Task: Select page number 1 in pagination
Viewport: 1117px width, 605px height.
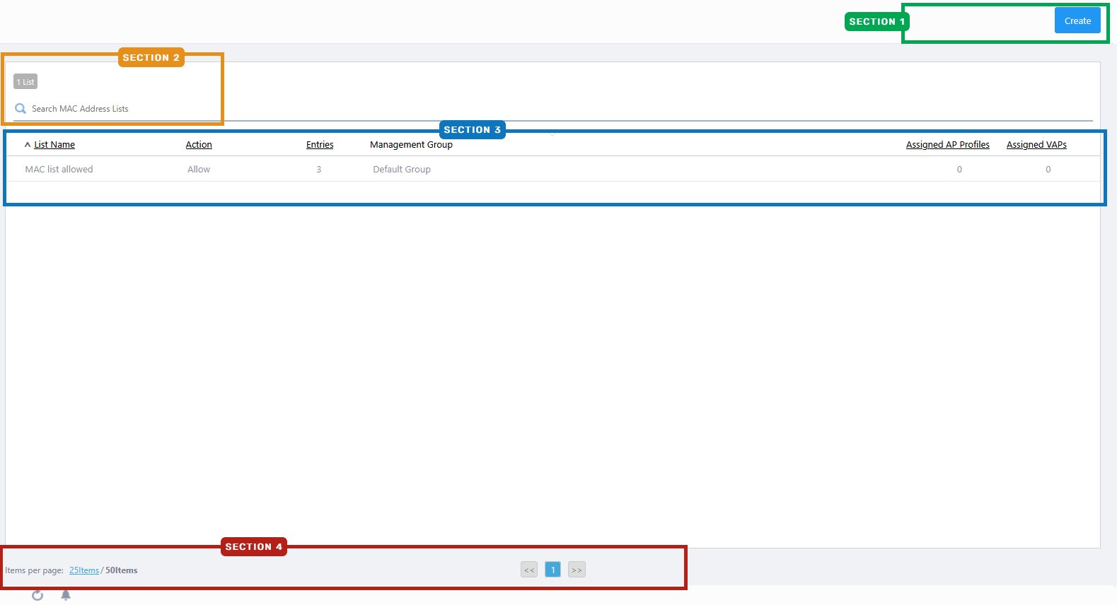Action: tap(553, 570)
